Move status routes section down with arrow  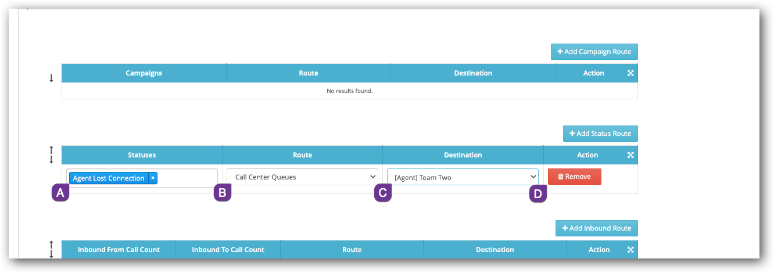[51, 160]
